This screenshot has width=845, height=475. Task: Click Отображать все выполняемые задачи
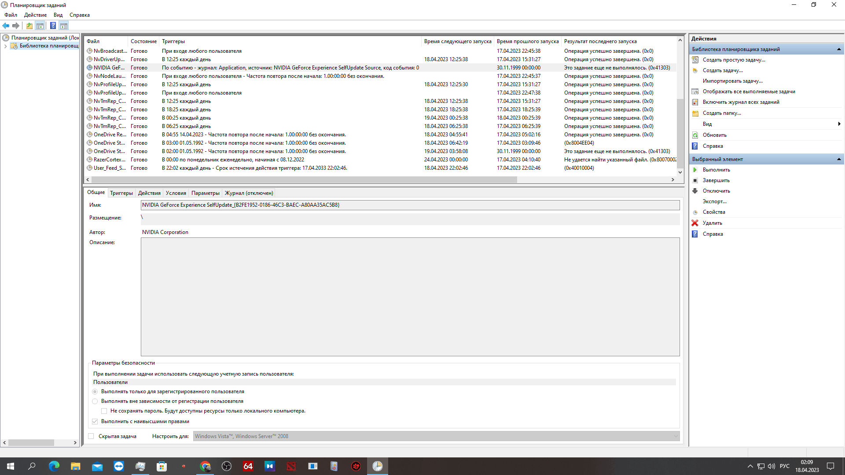[749, 91]
